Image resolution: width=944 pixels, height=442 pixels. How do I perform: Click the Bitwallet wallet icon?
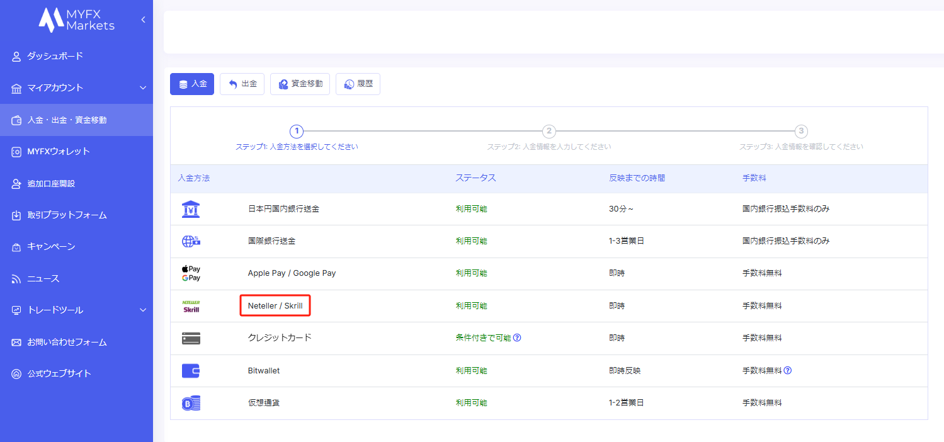(x=191, y=371)
